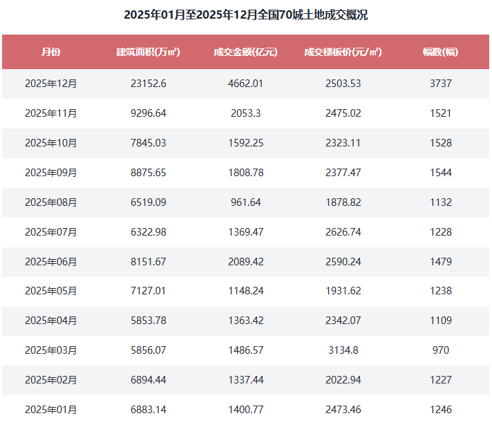Select the building area value 8151.67
492x427 pixels.
(x=149, y=262)
